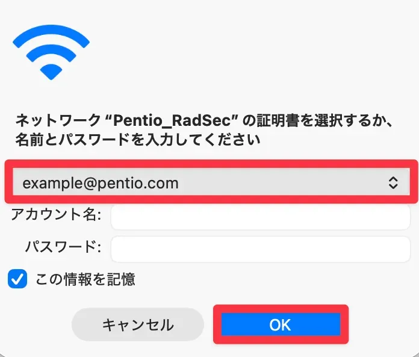Screen dimensions: 419x357
Task: Click the blue Wi-Fi icon
Action: coord(51,51)
